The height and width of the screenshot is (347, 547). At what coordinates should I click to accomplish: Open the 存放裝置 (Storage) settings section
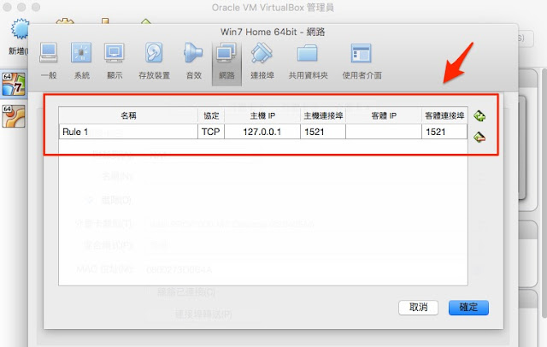click(154, 62)
